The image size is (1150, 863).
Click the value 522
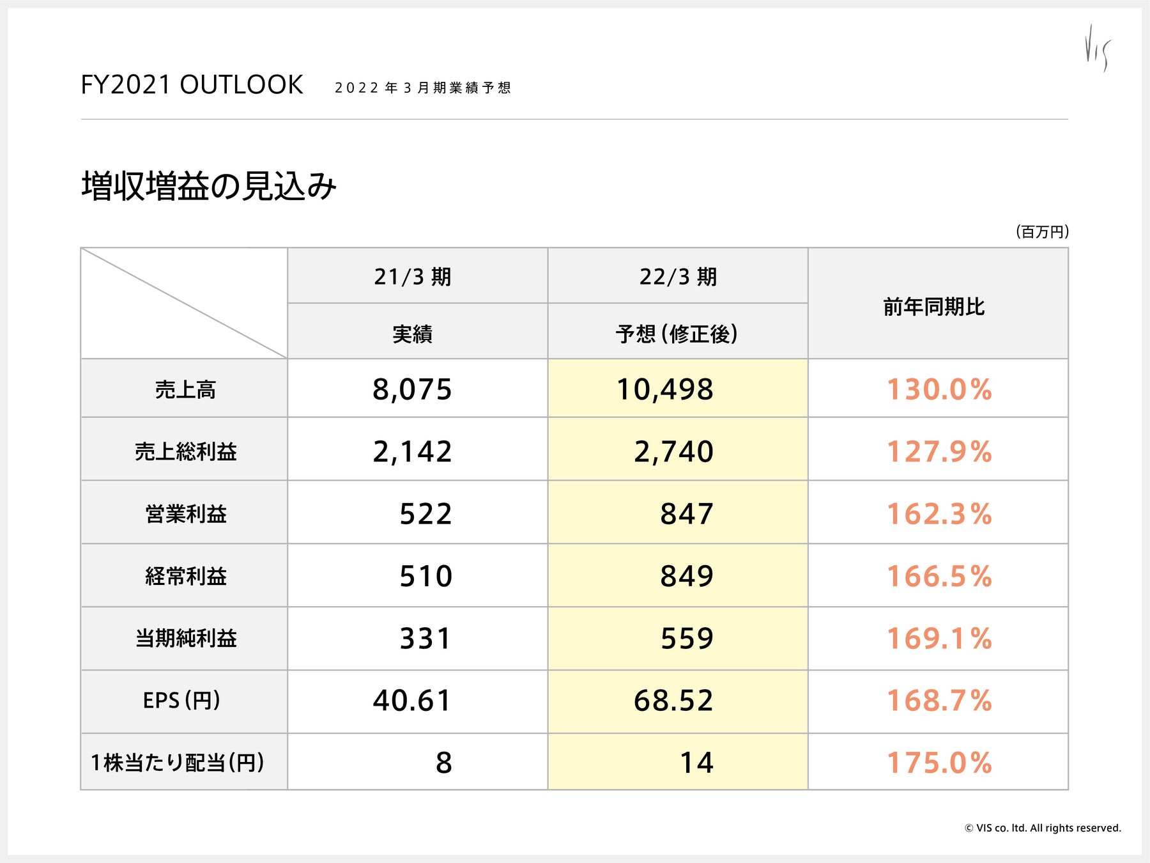pyautogui.click(x=426, y=514)
